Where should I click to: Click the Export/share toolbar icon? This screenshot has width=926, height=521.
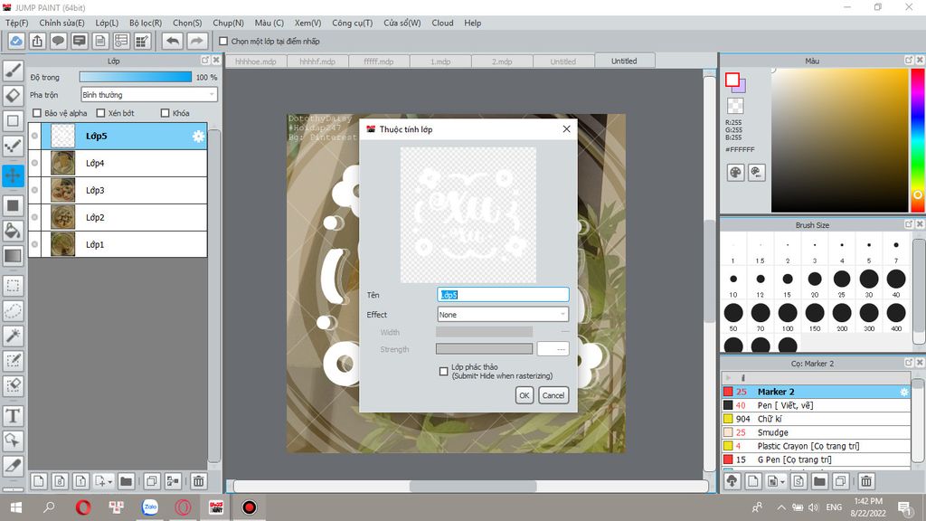coord(37,42)
